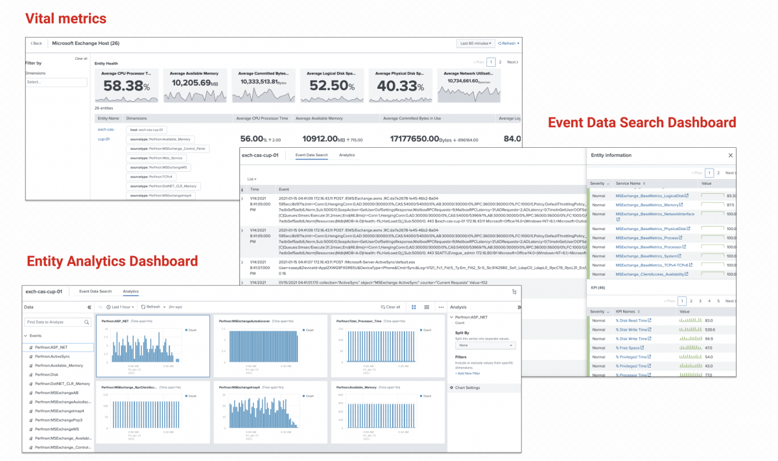778x461 pixels.
Task: Expand the Split By None dropdown
Action: click(x=485, y=346)
